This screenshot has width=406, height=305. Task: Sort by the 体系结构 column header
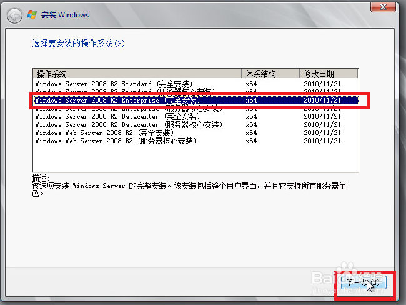click(x=270, y=74)
